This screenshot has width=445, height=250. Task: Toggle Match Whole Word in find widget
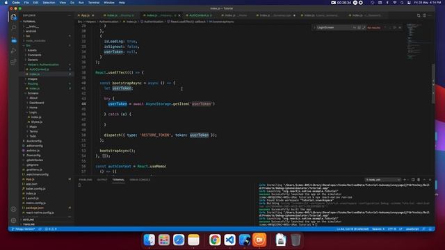click(x=359, y=28)
